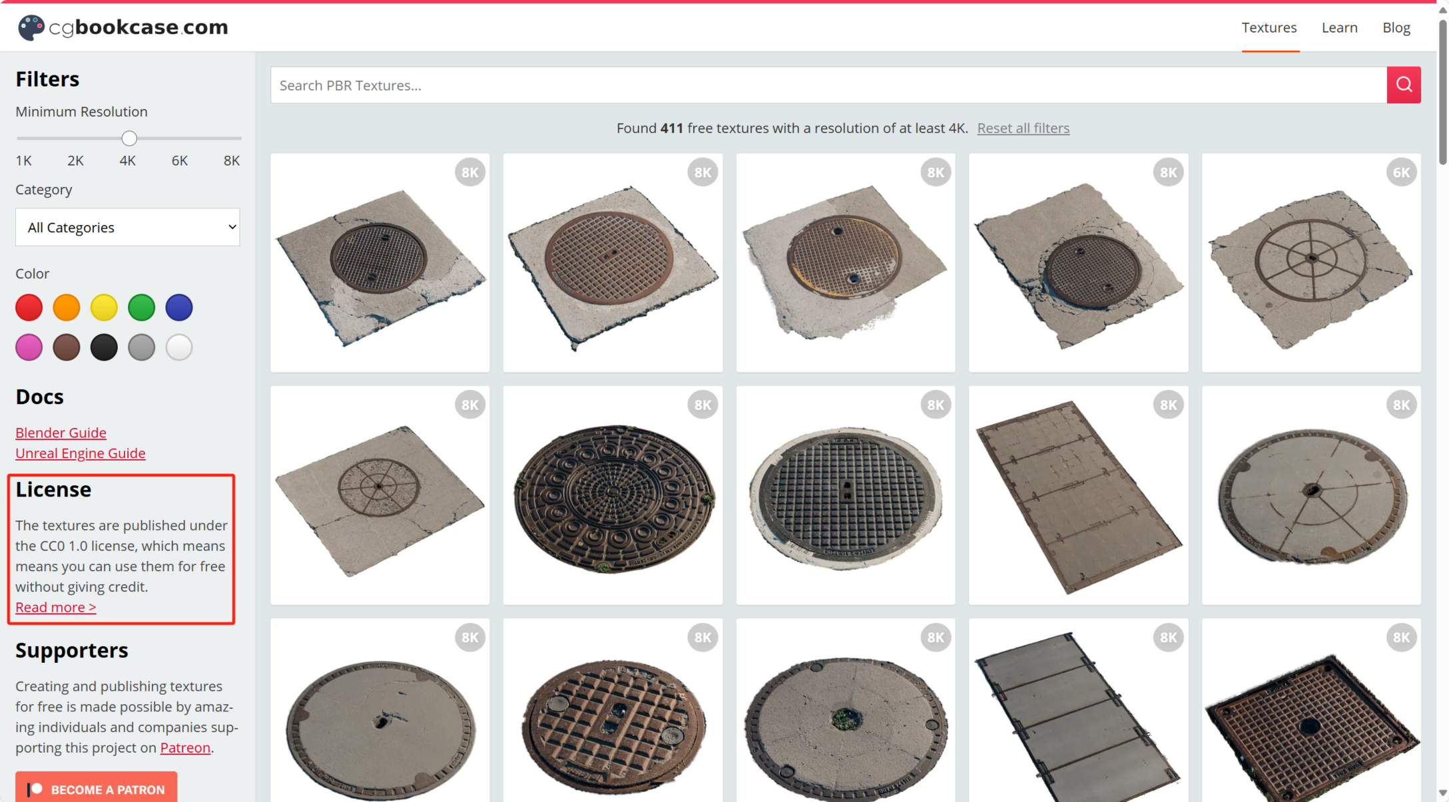
Task: Click the 8K badge on the first manhole texture
Action: click(470, 172)
